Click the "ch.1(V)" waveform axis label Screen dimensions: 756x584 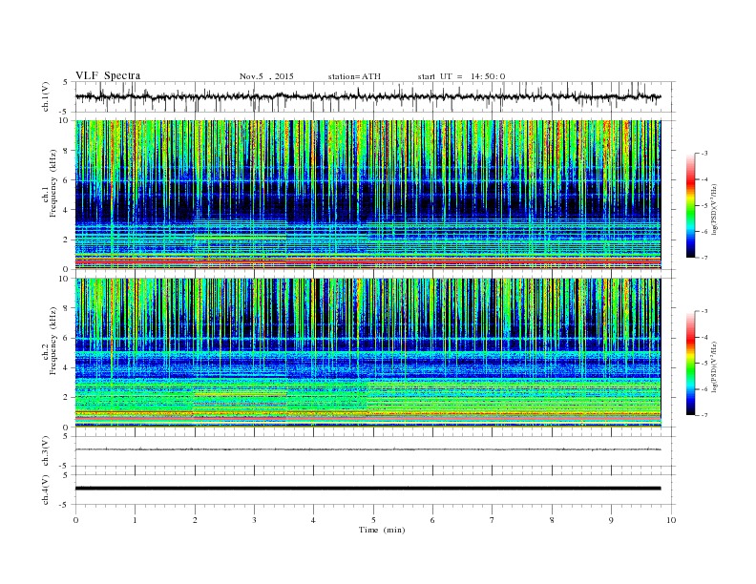tap(46, 96)
